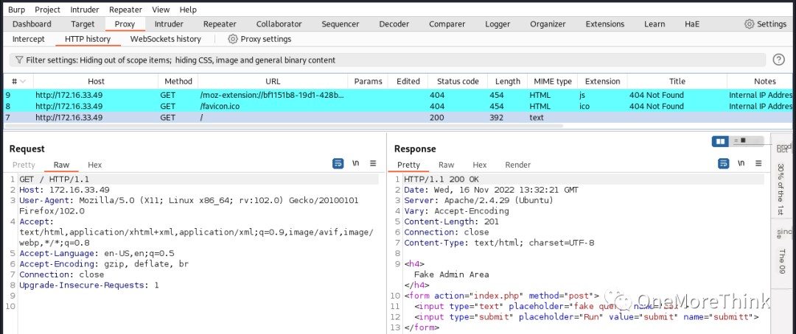796x334 pixels.
Task: Toggle Response non-printable \n characters
Action: pyautogui.click(x=741, y=164)
